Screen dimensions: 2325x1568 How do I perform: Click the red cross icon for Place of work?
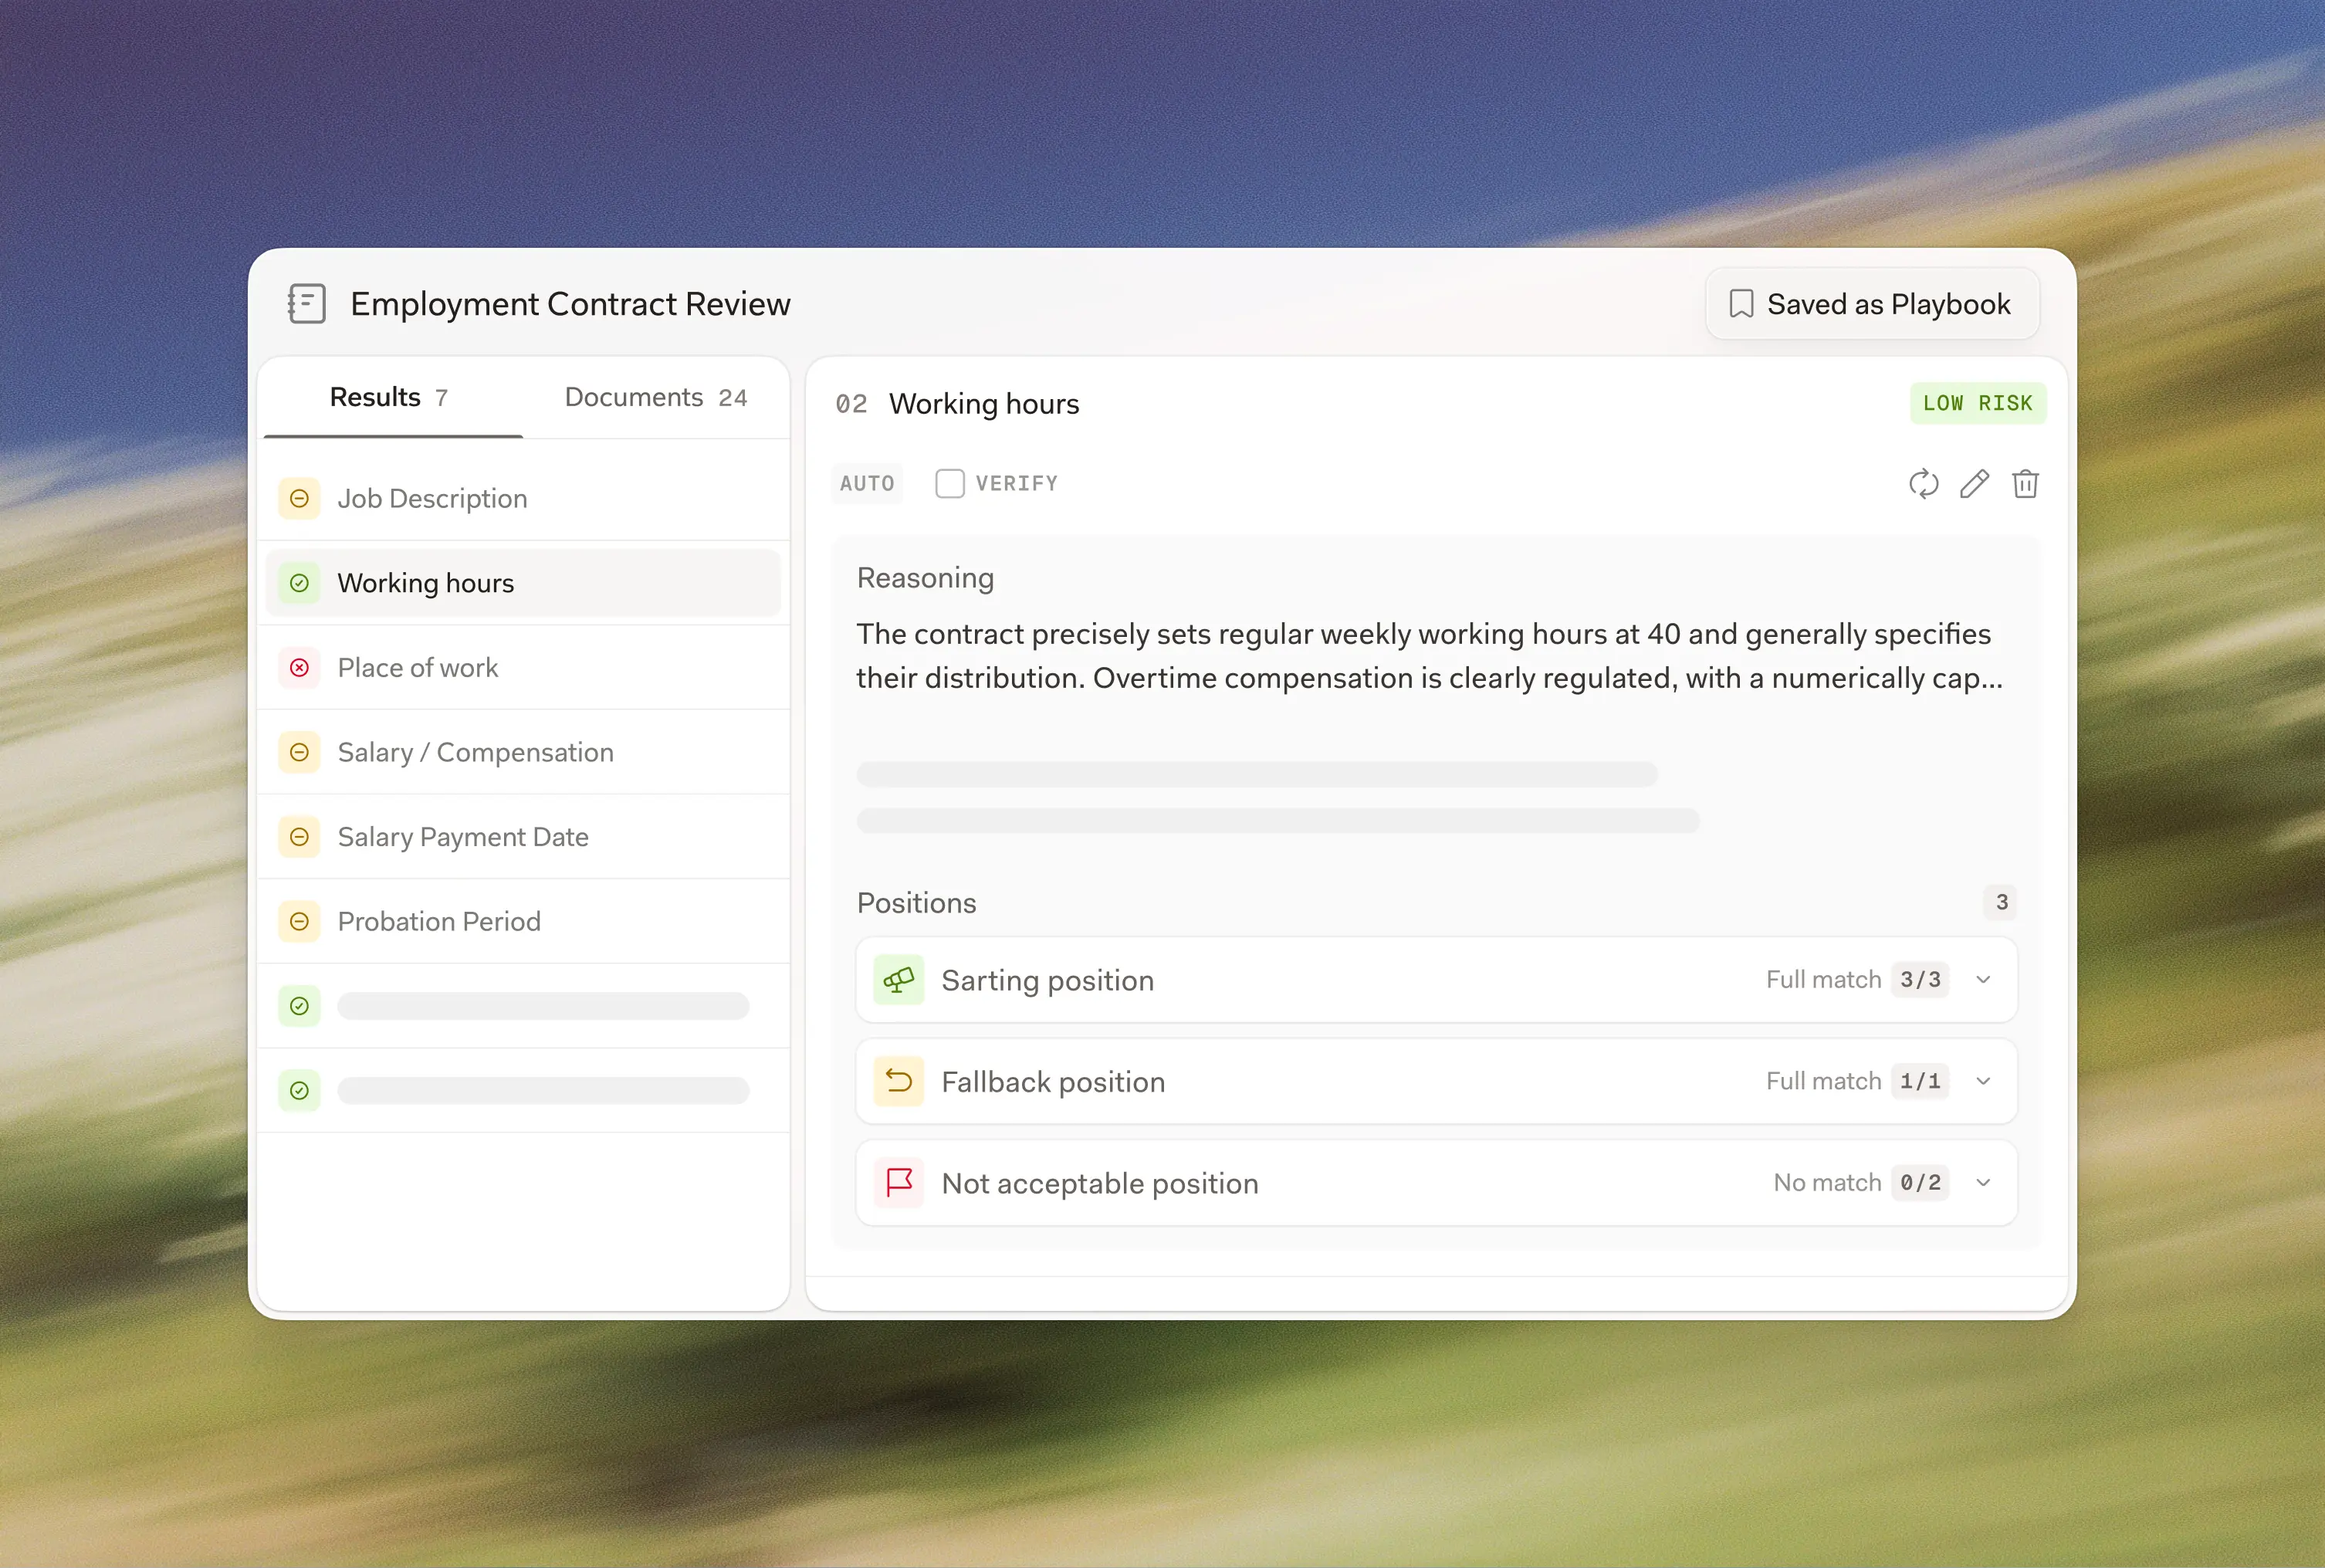coord(299,667)
